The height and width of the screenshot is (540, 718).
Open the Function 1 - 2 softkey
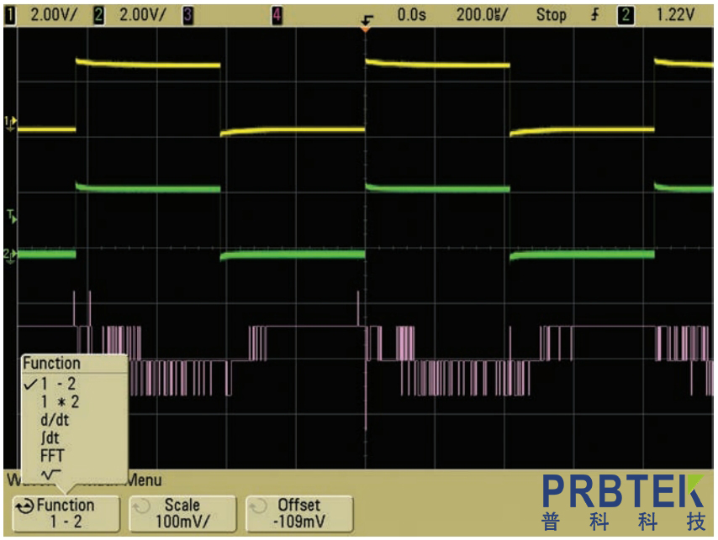(65, 513)
